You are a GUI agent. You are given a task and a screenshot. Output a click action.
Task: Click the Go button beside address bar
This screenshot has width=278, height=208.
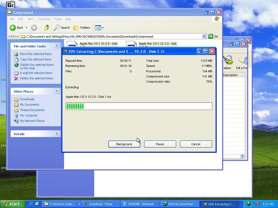click(x=213, y=36)
